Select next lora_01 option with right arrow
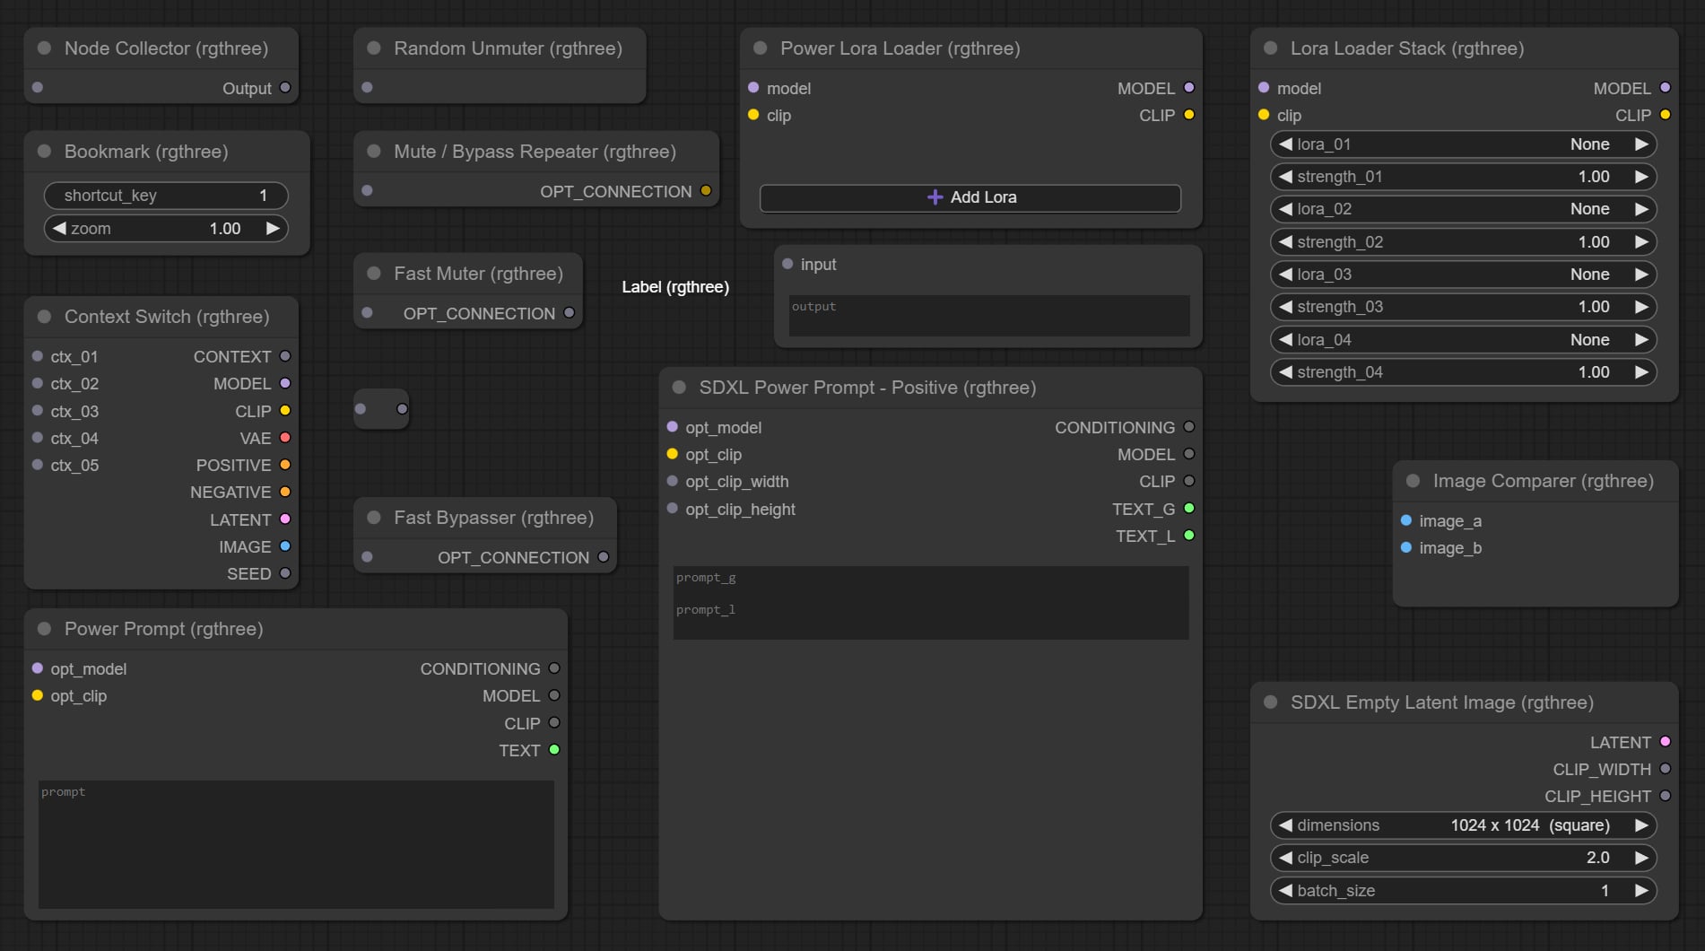Screen dimensions: 1705x951 pyautogui.click(x=1641, y=144)
